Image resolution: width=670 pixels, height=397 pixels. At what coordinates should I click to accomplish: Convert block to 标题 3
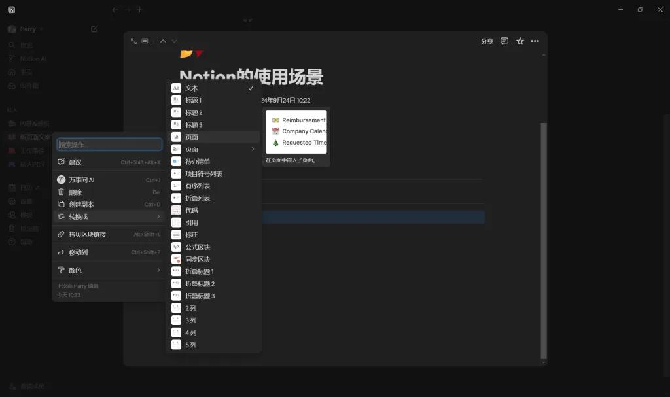[x=213, y=125]
